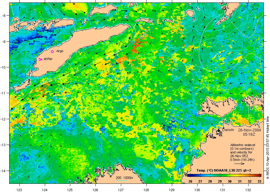Click color bar label '31'
The image size is (270, 193).
coord(240,181)
